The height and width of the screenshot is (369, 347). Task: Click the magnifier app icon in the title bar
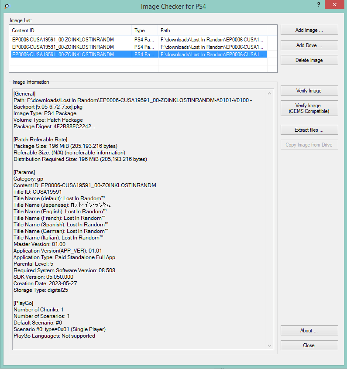pos(7,6)
